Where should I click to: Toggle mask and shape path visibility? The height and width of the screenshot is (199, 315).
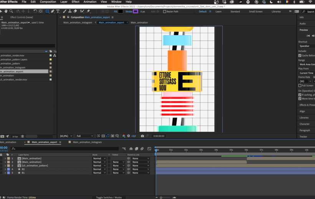tap(108, 136)
